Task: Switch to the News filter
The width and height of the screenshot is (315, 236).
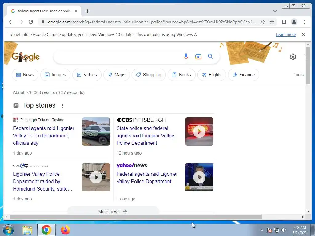Action: [x=25, y=75]
